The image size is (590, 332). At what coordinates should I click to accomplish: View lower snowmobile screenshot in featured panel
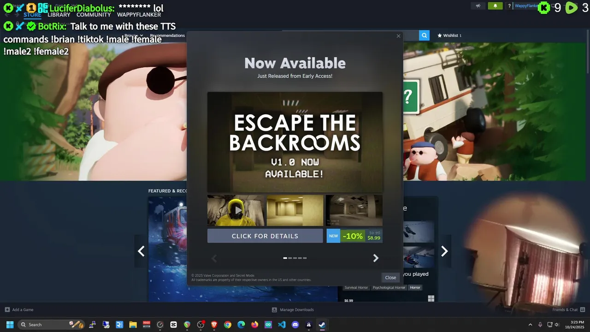tap(419, 257)
